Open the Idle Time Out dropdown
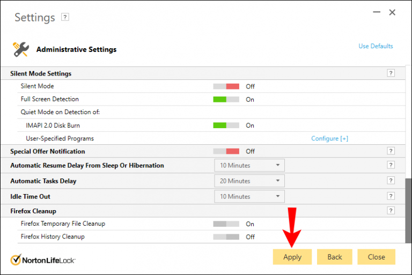 249,196
